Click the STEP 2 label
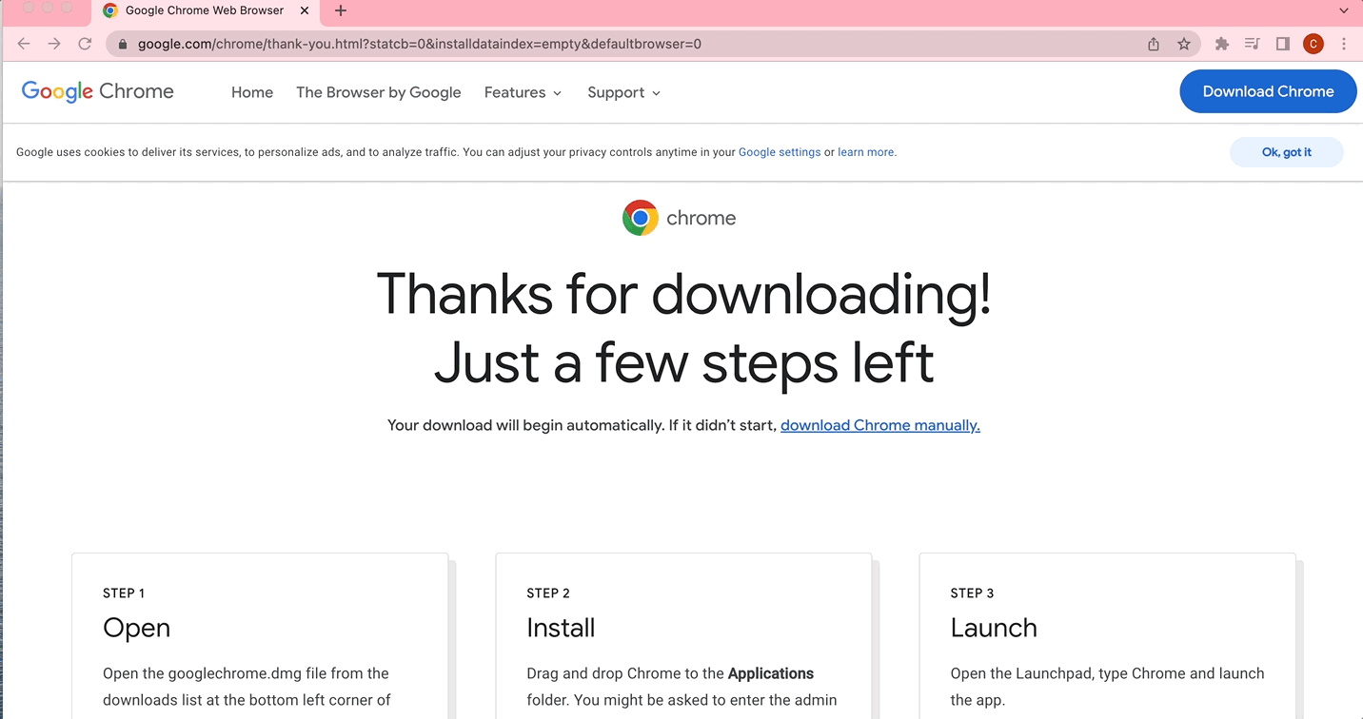1363x719 pixels. [548, 593]
